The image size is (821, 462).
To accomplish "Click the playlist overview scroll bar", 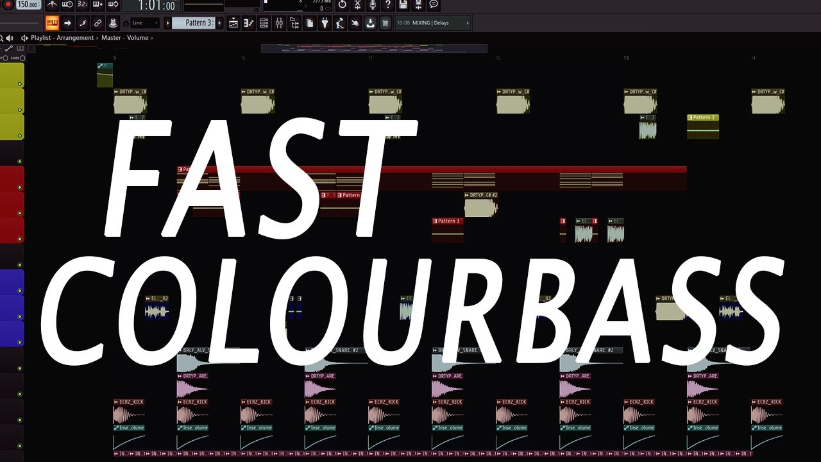I will 374,48.
